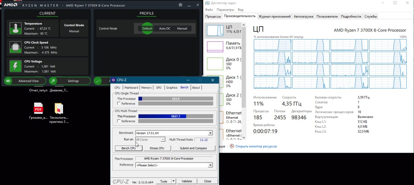Switch to the Автозагрузка tab

(303, 16)
